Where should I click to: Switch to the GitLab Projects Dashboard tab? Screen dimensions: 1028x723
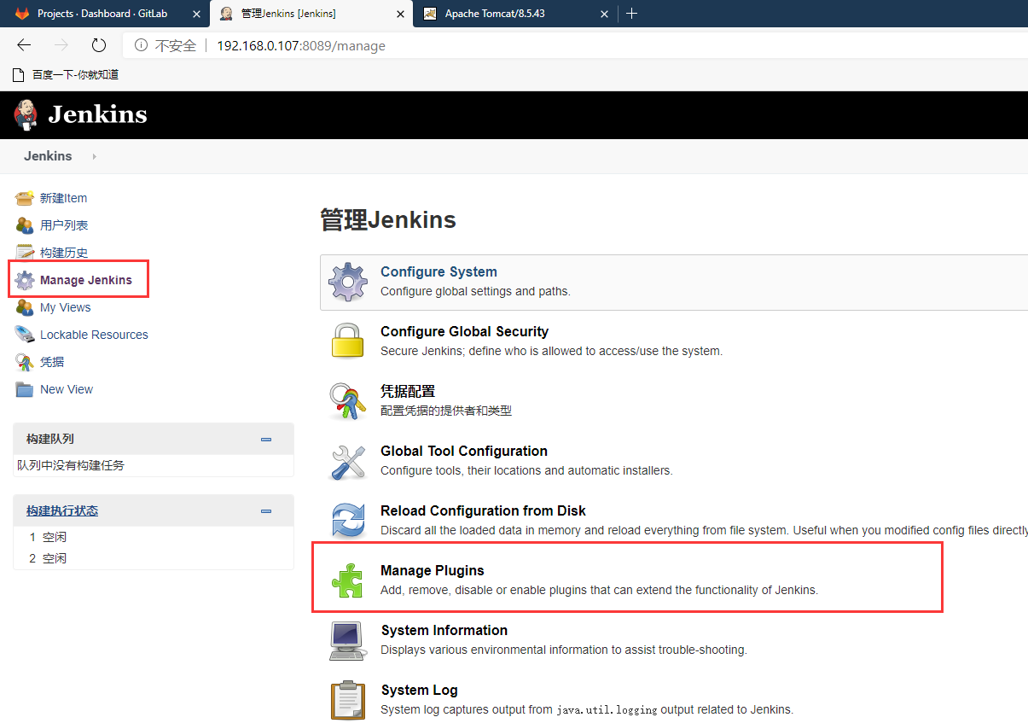coord(103,14)
